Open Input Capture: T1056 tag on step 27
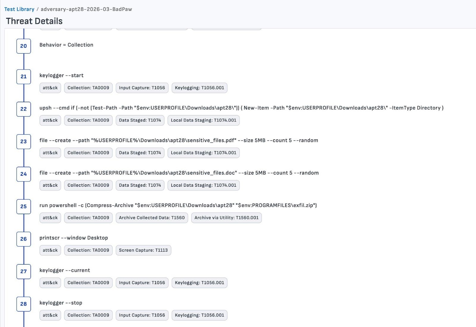 click(x=142, y=283)
